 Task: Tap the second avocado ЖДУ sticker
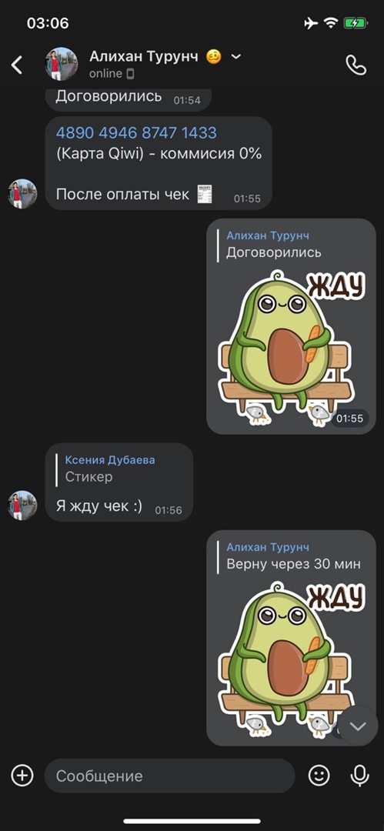(x=291, y=659)
